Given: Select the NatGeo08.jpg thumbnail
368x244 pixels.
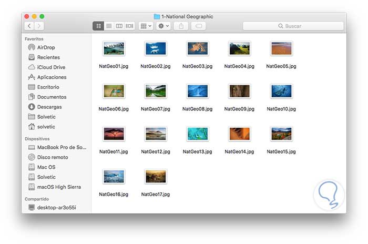Looking at the screenshot, I should point(197,91).
